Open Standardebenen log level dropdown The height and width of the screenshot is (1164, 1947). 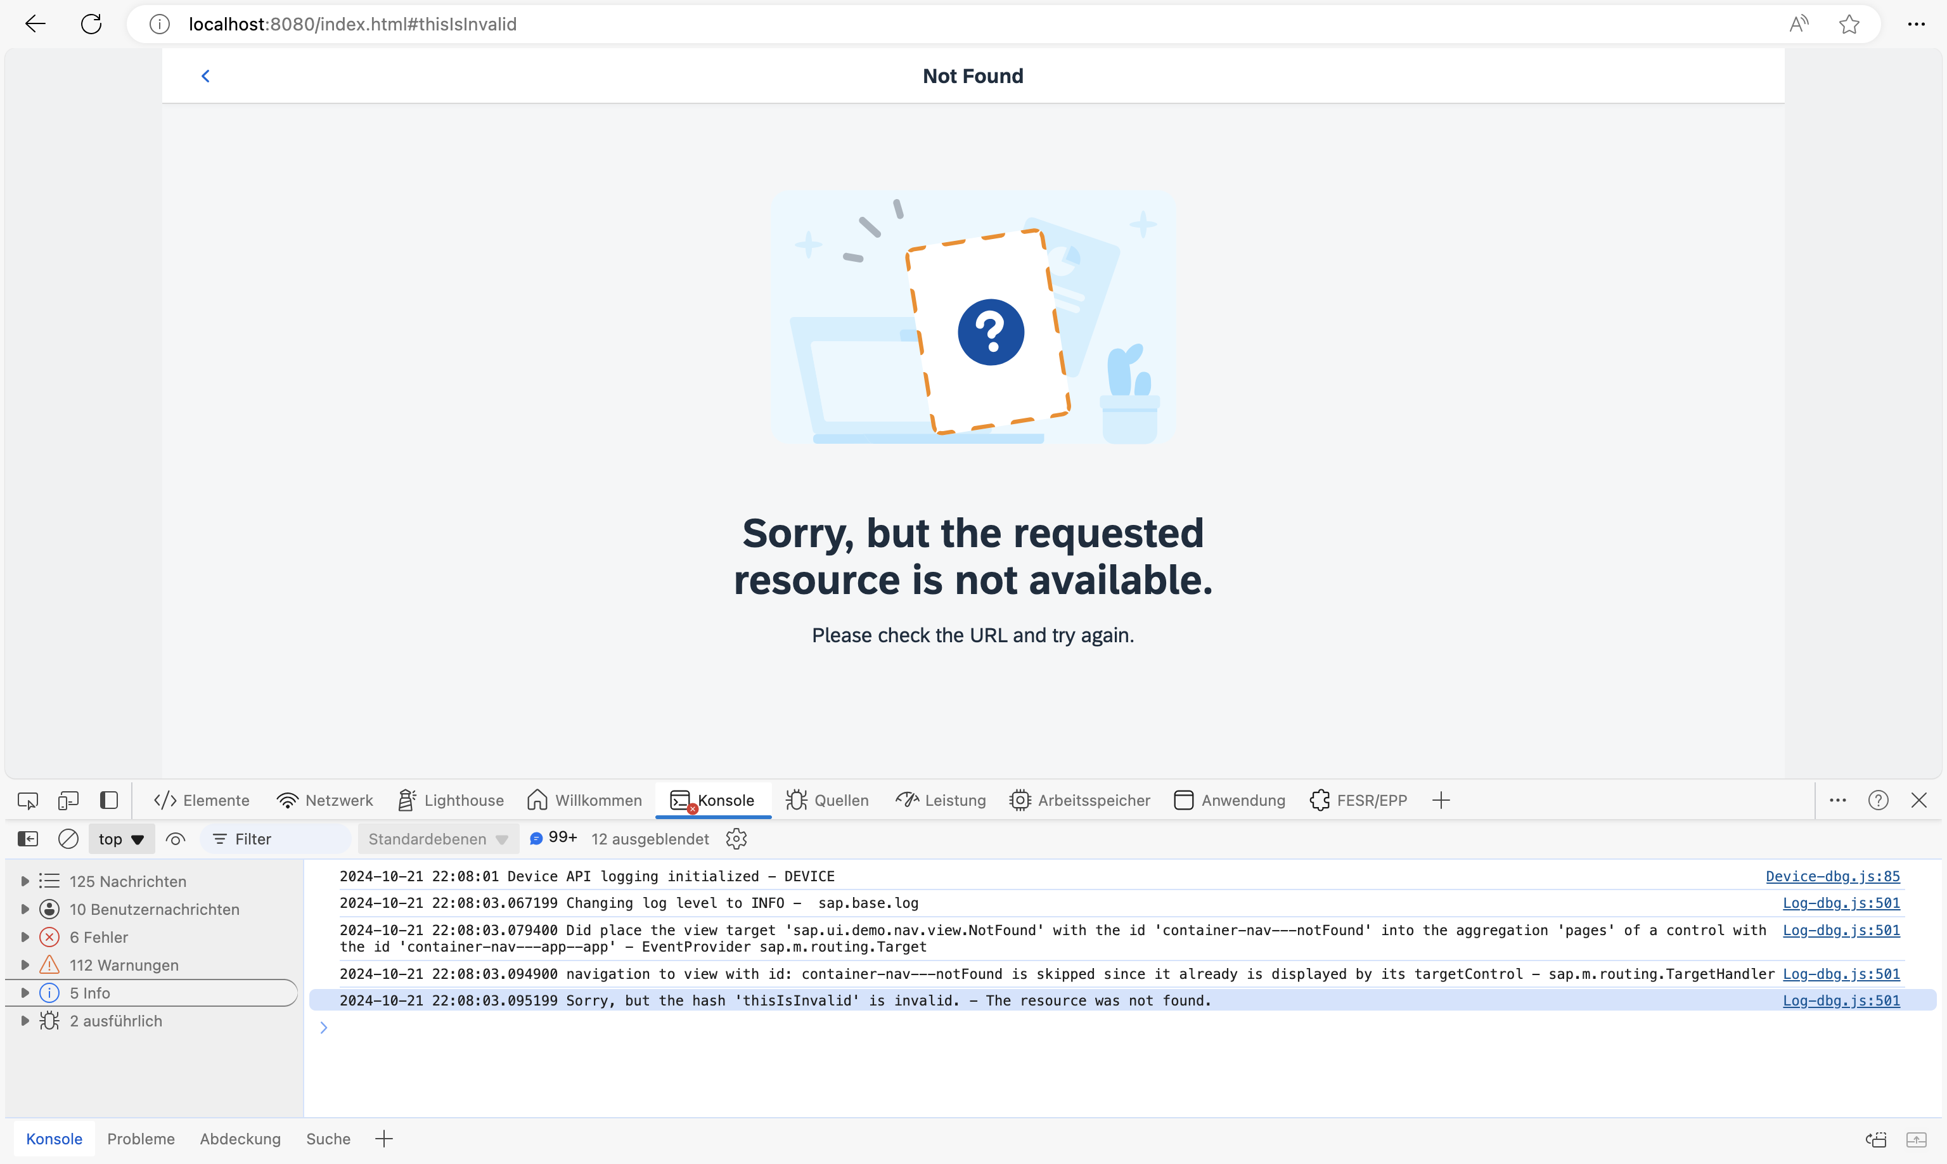coord(437,839)
